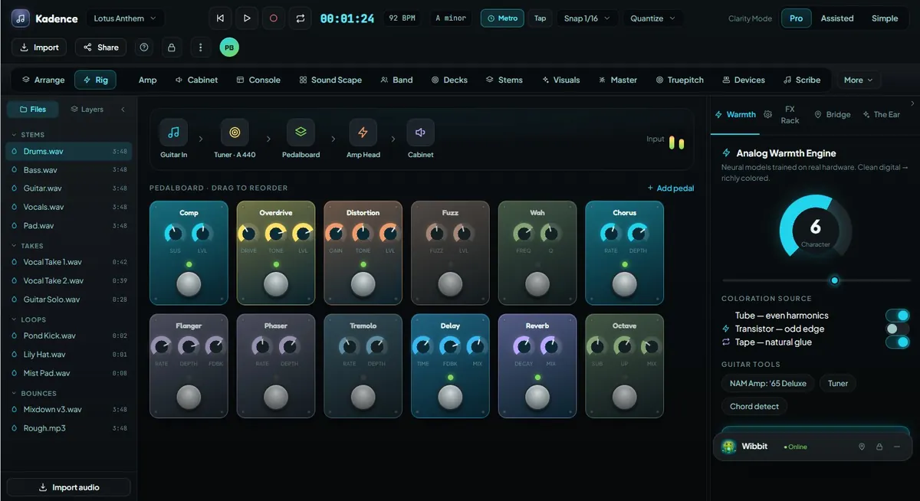The image size is (920, 501).
Task: Click the Wibbit frog avatar
Action: pos(728,447)
